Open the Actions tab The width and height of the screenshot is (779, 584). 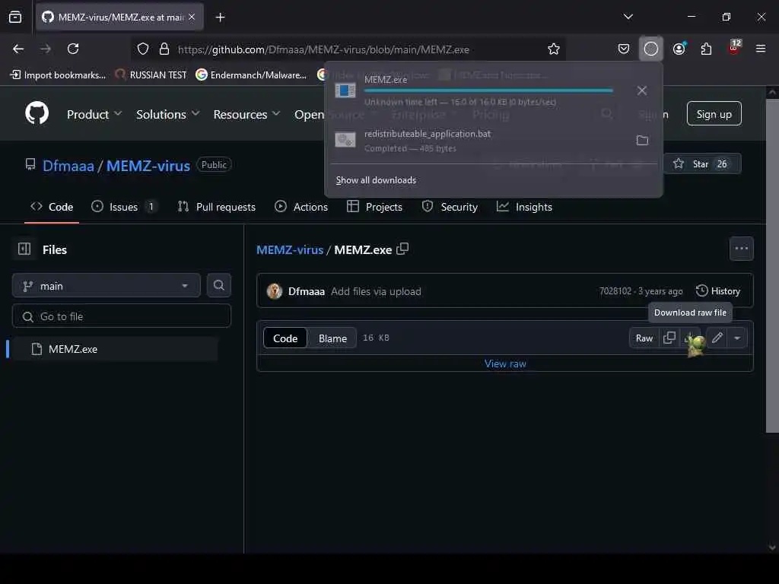(301, 207)
